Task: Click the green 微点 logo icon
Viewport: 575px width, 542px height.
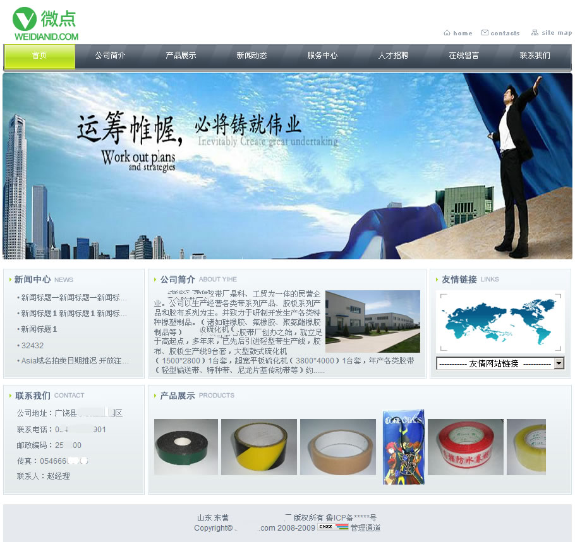Action: tap(25, 19)
